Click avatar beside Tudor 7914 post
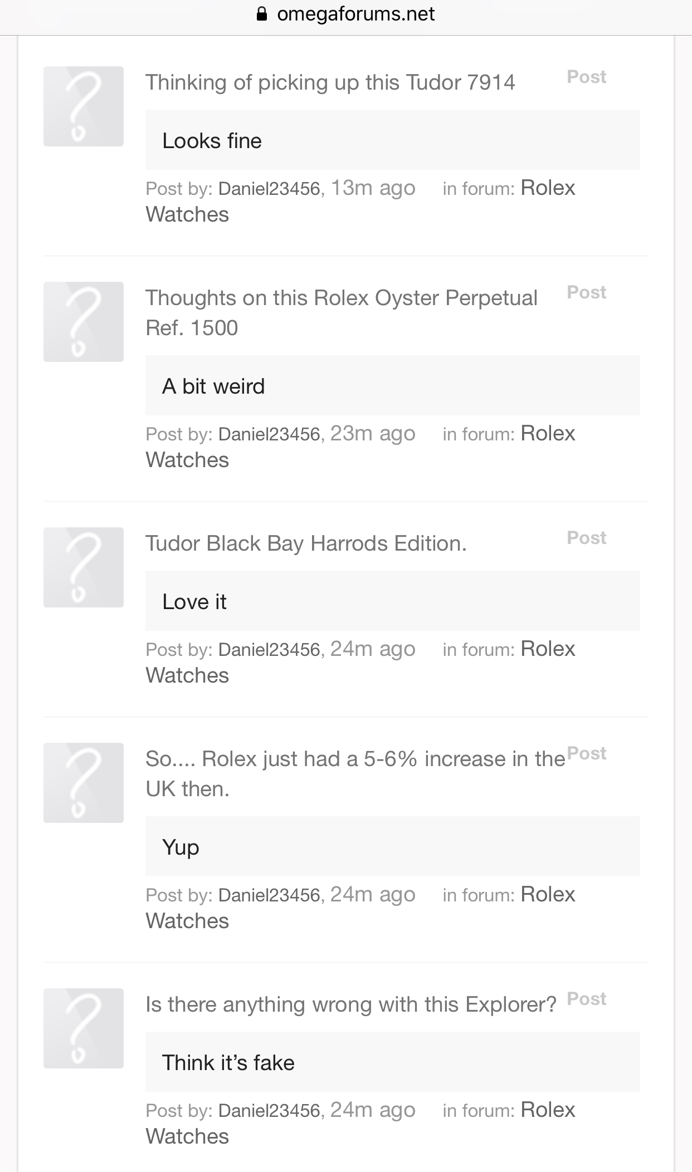Image resolution: width=692 pixels, height=1172 pixels. coord(84,106)
